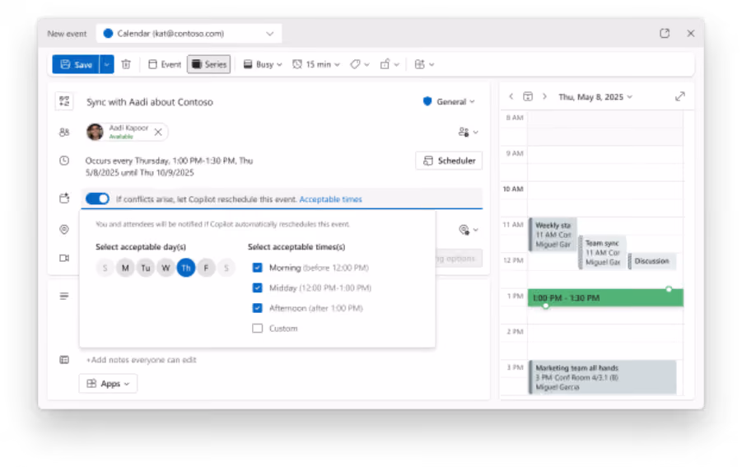Image resolution: width=742 pixels, height=467 pixels.
Task: Remove attendee Aadi Kapoor
Action: (x=158, y=132)
